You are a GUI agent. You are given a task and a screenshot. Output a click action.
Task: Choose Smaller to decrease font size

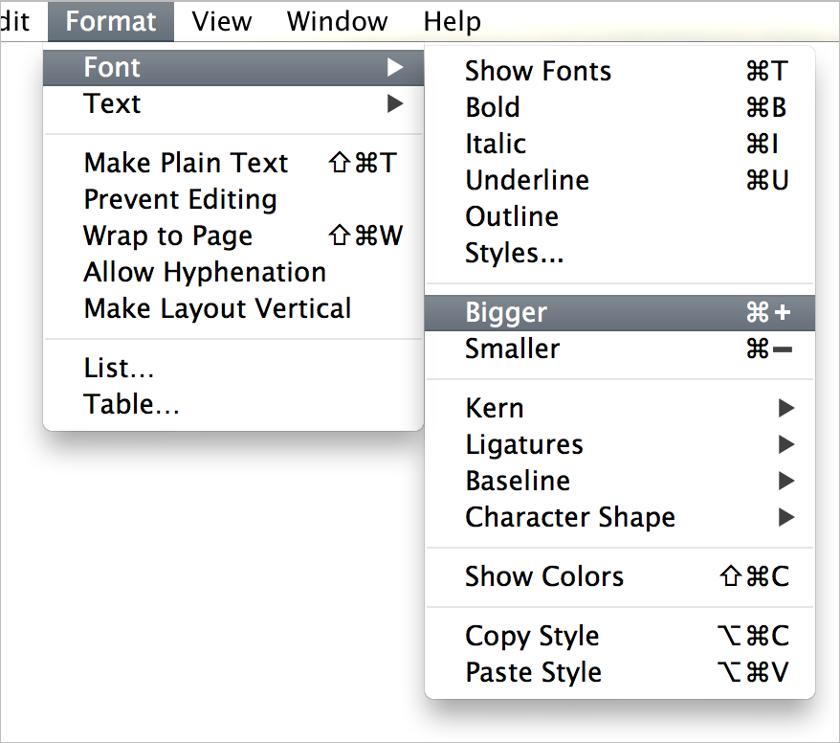(x=620, y=349)
